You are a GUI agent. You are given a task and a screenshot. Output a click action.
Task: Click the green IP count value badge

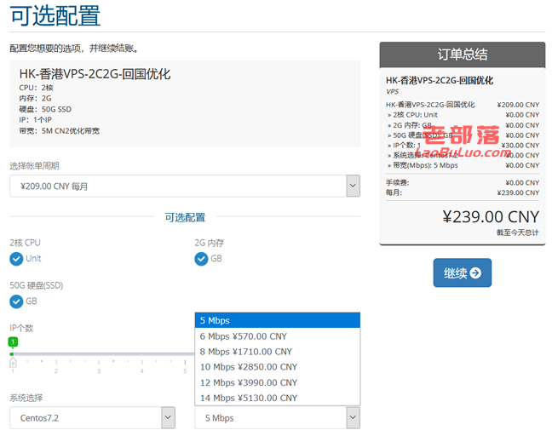click(x=13, y=341)
